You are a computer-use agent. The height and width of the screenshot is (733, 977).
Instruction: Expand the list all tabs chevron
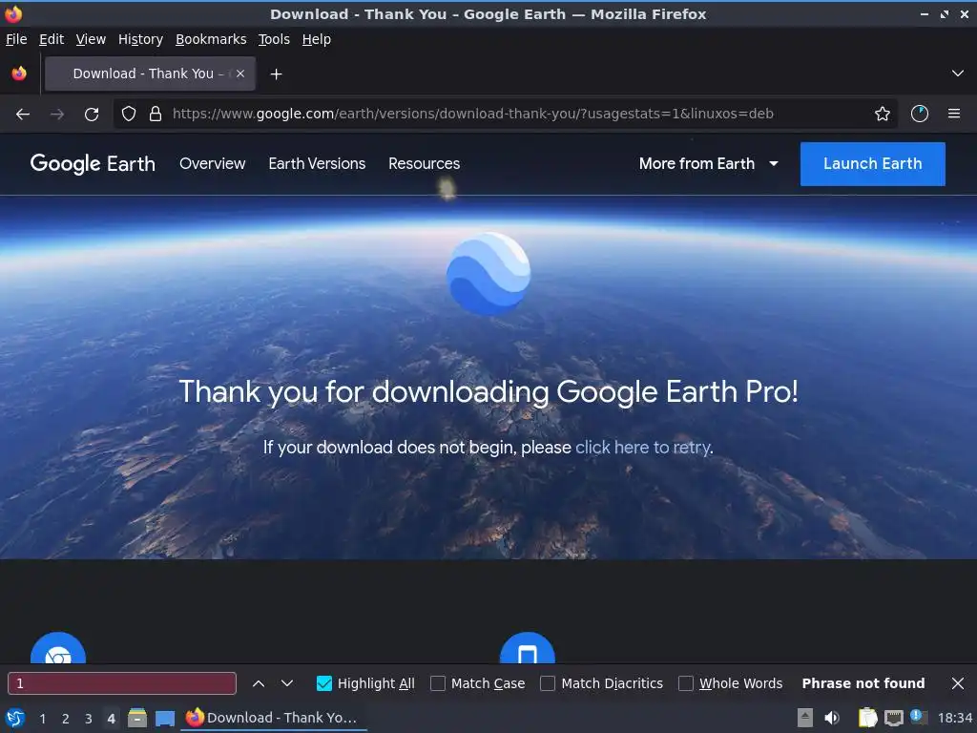(957, 73)
